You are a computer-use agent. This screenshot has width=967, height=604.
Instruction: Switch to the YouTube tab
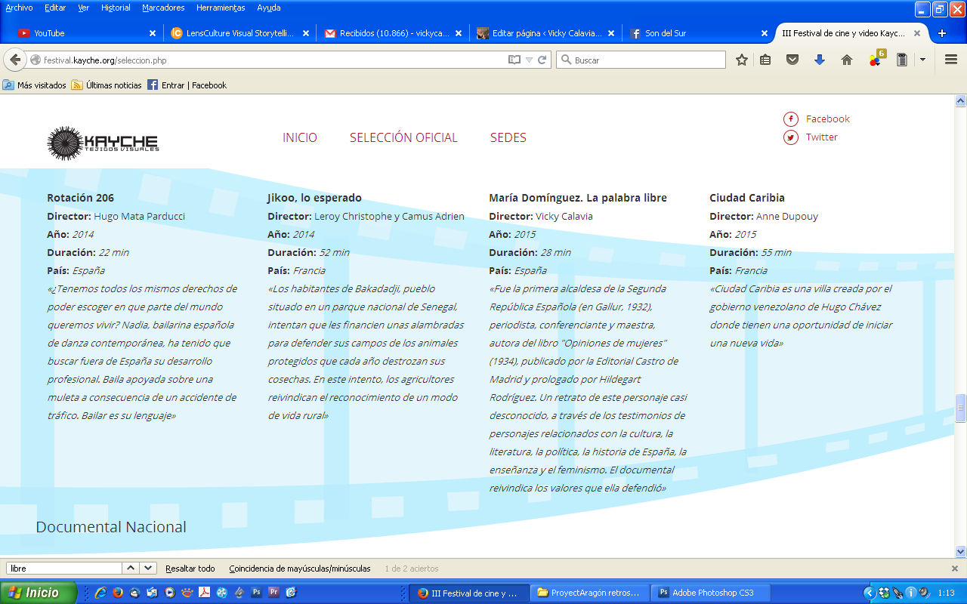49,33
